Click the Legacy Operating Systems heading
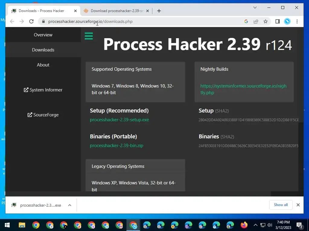309x231 pixels. click(x=118, y=166)
